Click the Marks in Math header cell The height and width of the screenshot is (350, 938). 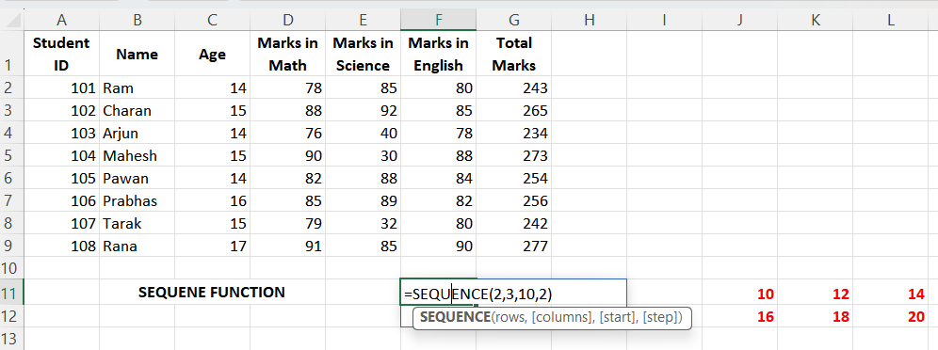pos(288,53)
